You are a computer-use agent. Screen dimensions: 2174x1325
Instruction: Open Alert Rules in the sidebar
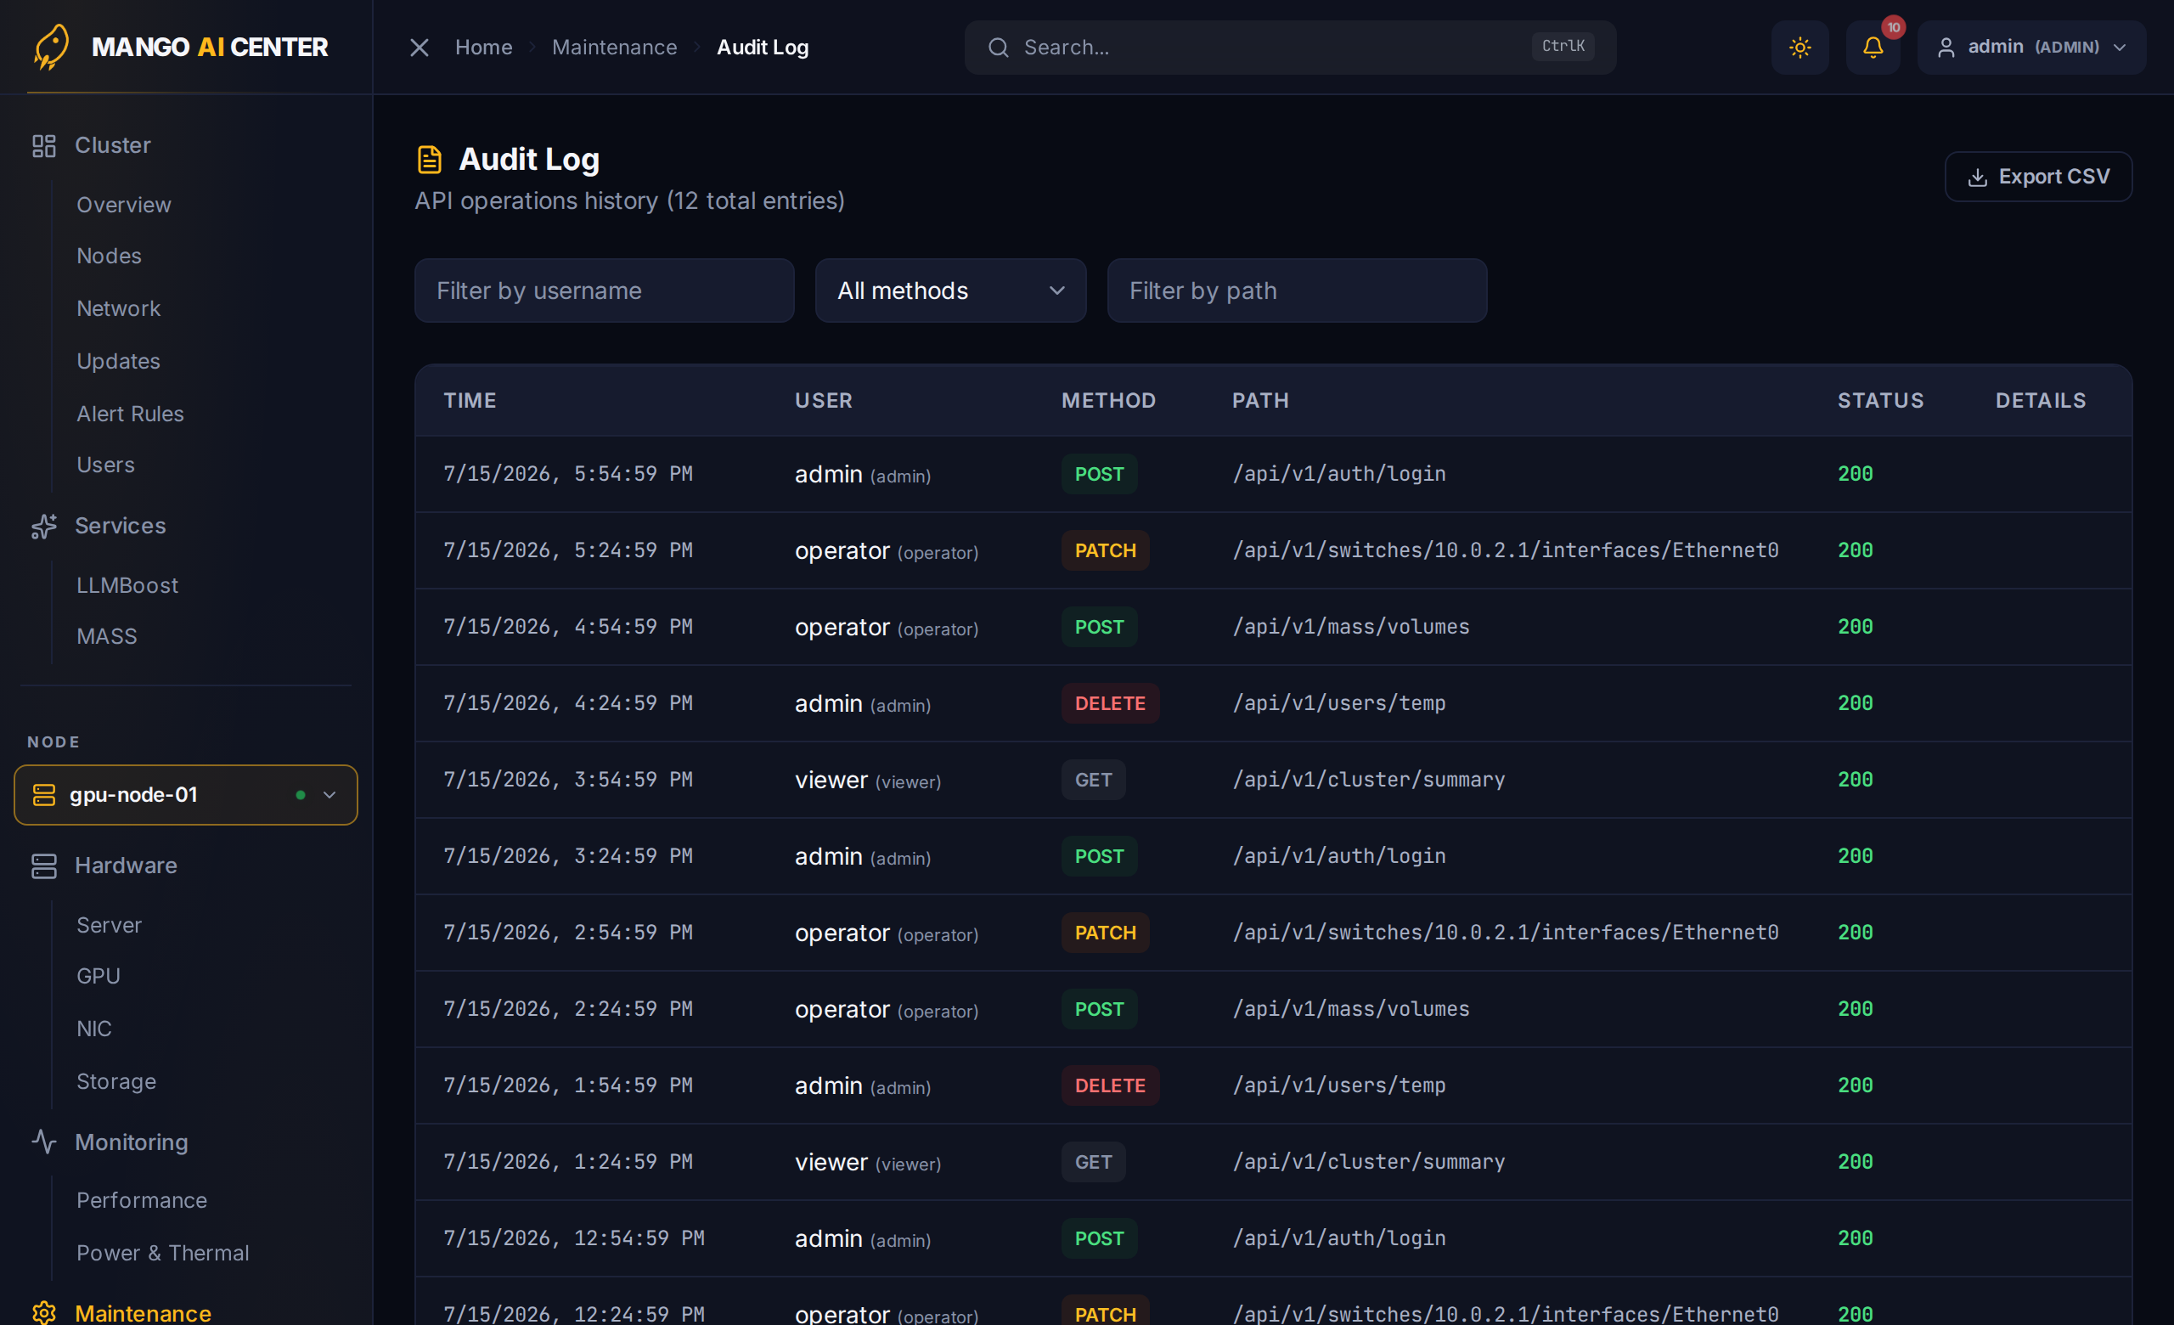click(130, 414)
